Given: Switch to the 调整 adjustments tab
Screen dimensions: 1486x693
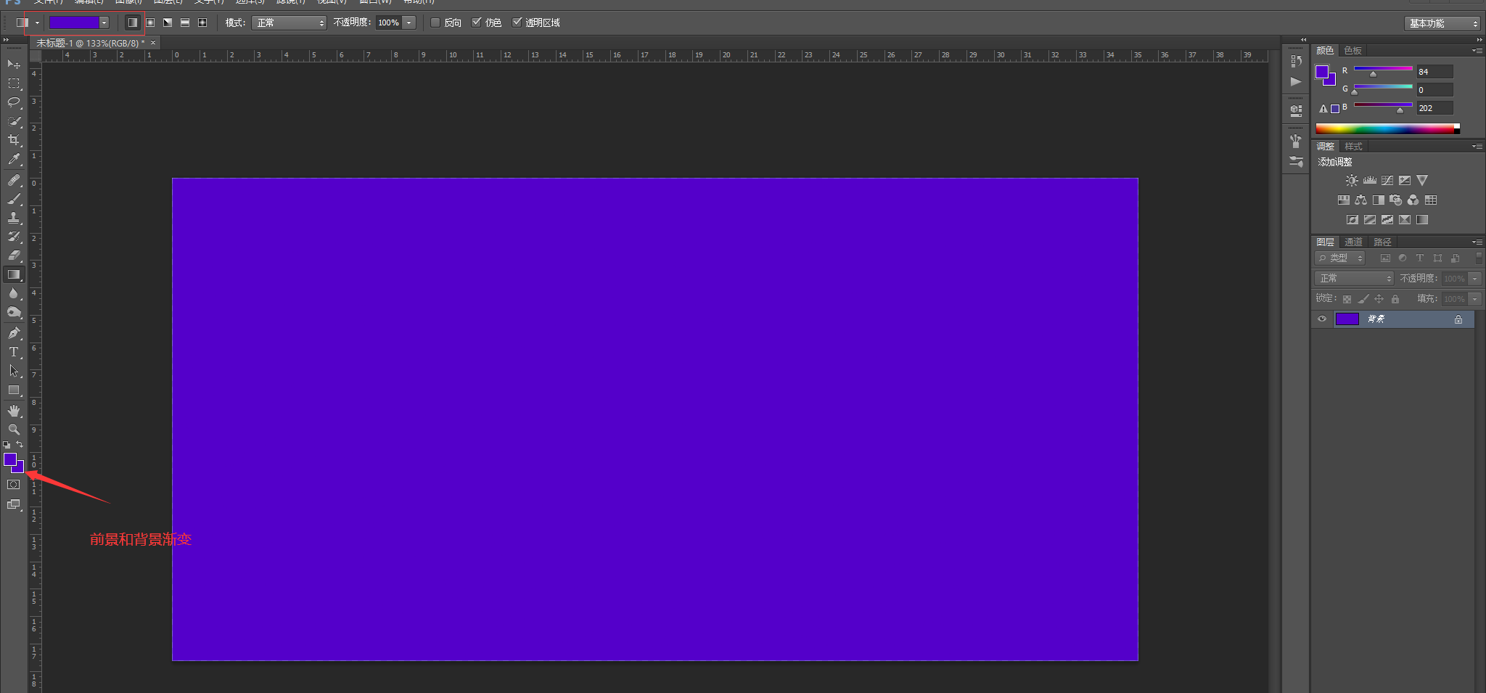Looking at the screenshot, I should [x=1326, y=147].
